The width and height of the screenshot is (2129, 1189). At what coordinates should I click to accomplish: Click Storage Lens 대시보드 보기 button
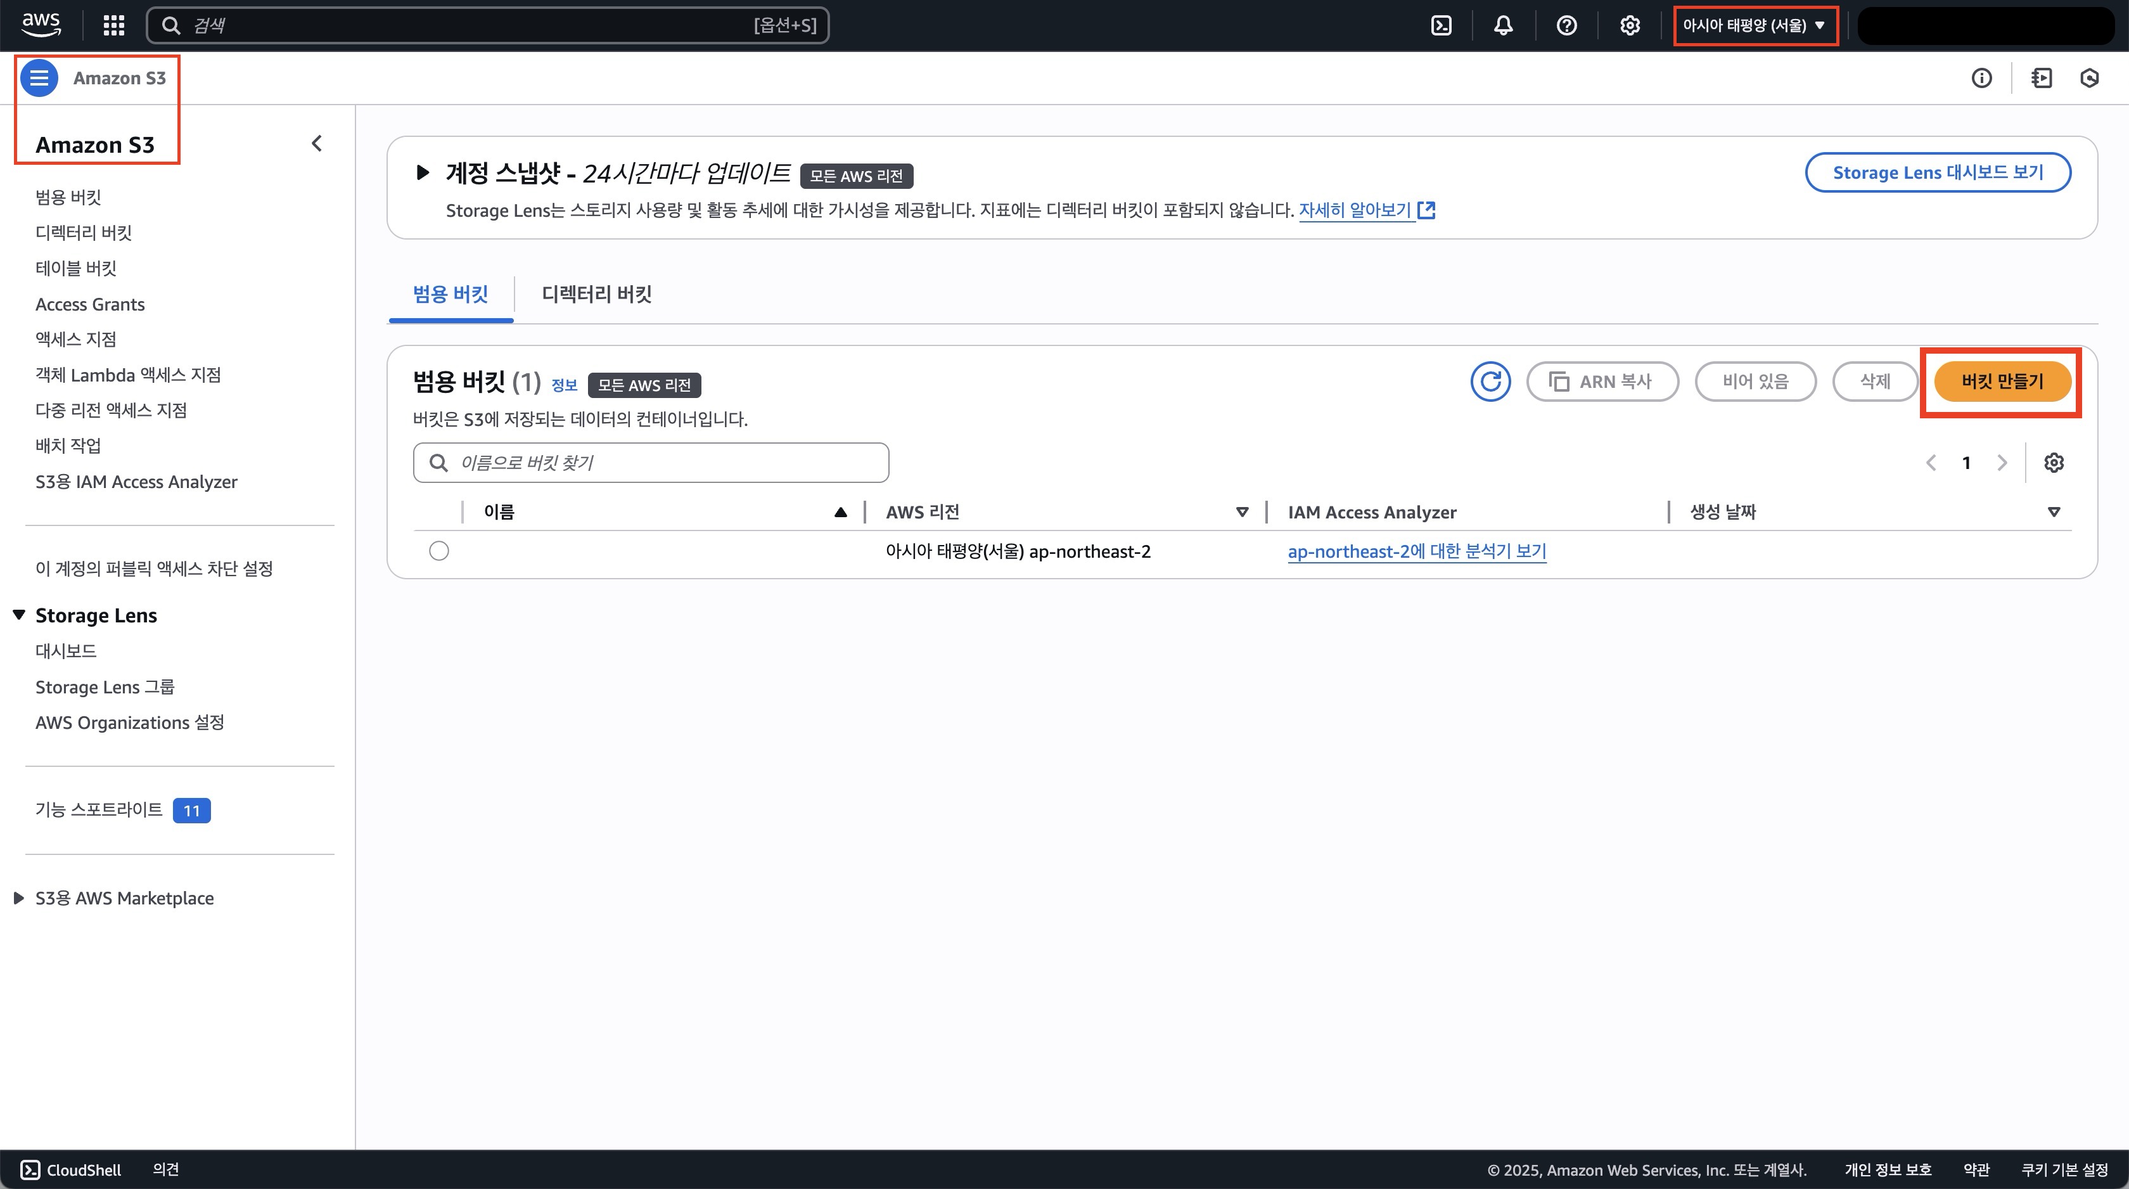1938,172
